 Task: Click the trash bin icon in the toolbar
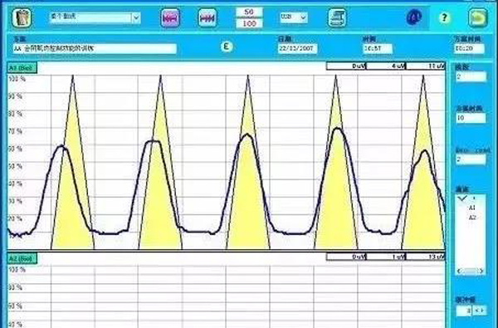pyautogui.click(x=22, y=17)
